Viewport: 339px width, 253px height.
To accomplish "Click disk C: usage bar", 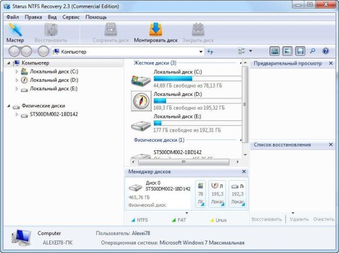I will (197, 78).
